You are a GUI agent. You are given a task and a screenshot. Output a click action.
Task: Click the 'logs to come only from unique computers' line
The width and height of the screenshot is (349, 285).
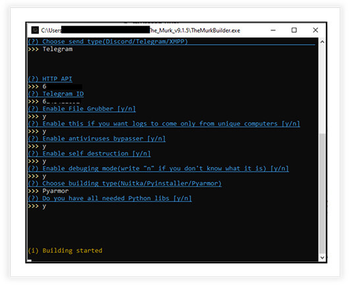tap(164, 124)
